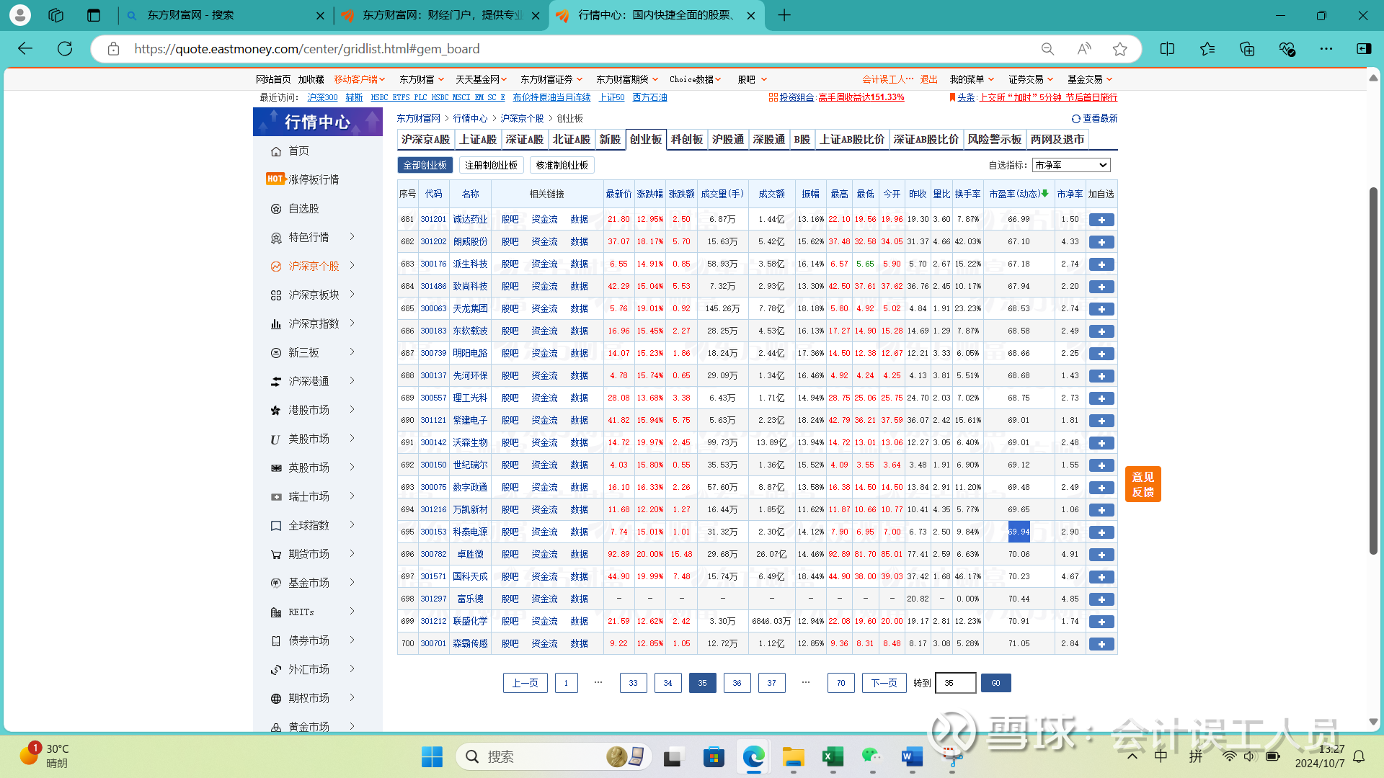The height and width of the screenshot is (778, 1384).
Task: Open 朗威股份 stock link
Action: point(470,242)
